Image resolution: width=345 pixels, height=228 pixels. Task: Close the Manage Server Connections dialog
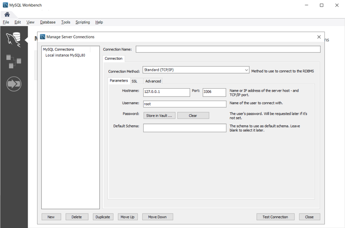[x=319, y=37]
